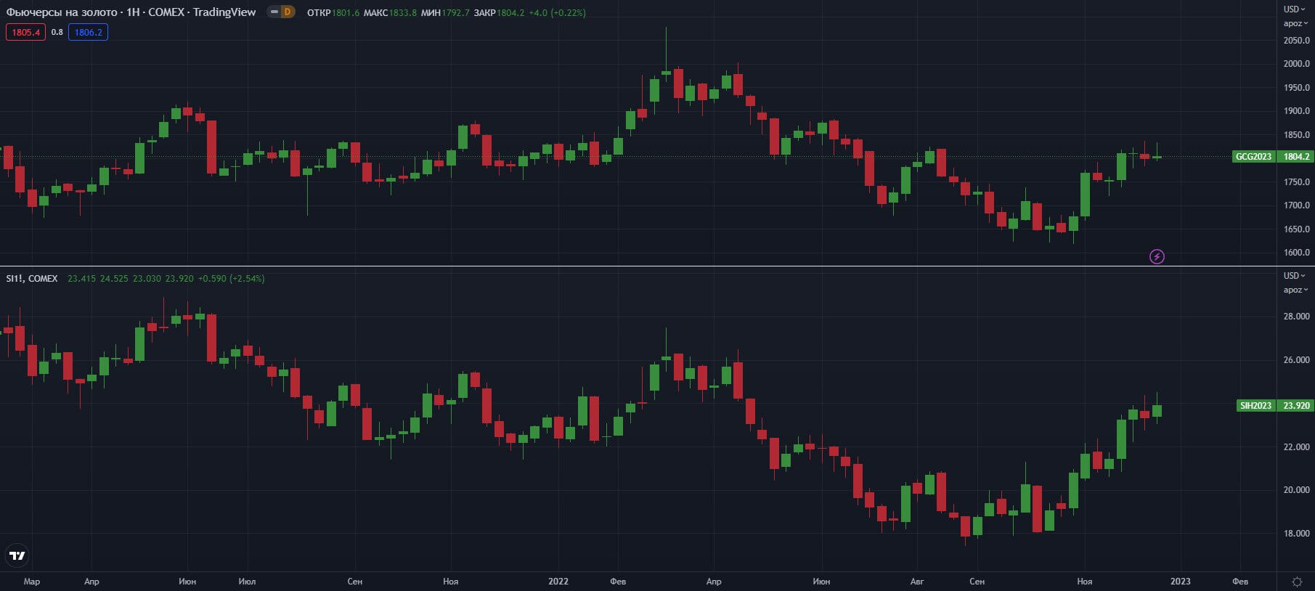Click the МИН 1792.7 low value
The height and width of the screenshot is (591, 1315).
[x=445, y=12]
